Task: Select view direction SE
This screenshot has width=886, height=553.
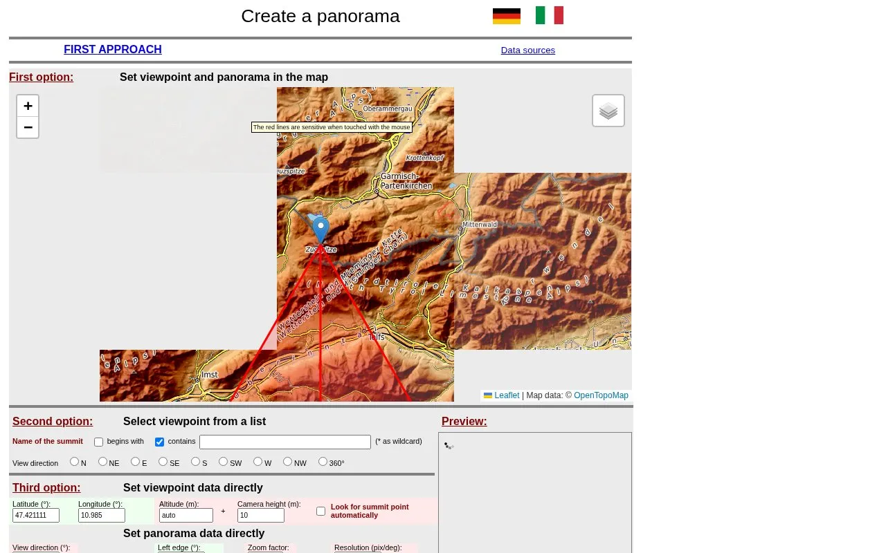Action: tap(163, 462)
